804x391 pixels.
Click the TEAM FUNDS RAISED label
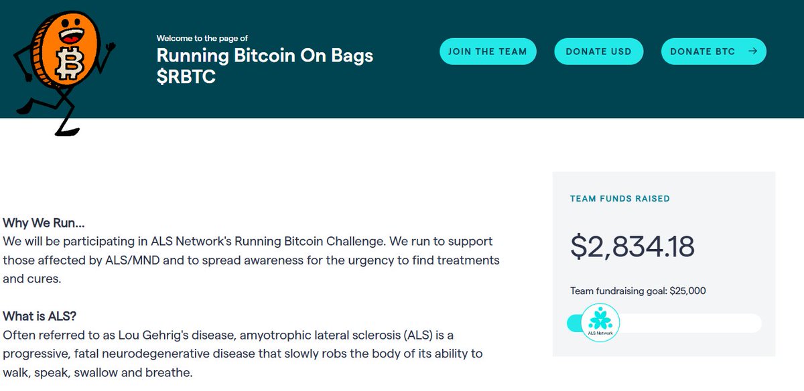[x=620, y=199]
